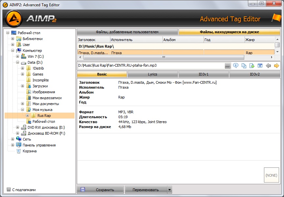
Task: Expand the Сеть tree node
Action: pos(12,139)
